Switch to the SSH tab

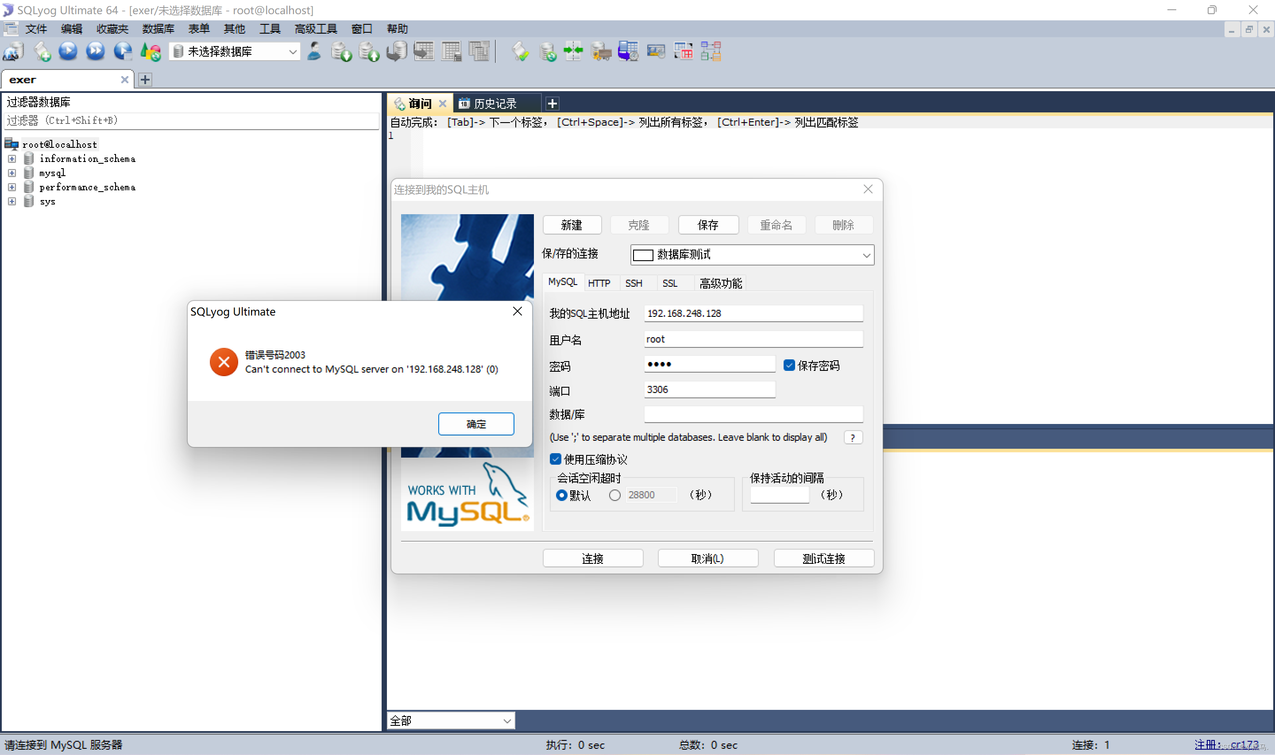pyautogui.click(x=634, y=283)
